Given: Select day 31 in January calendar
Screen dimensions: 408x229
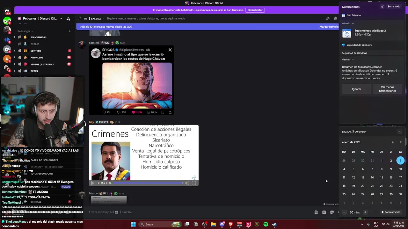Looking at the screenshot, I should tap(400, 194).
